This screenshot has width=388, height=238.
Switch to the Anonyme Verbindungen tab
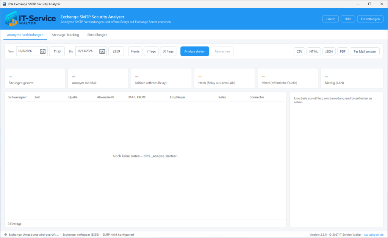25,35
